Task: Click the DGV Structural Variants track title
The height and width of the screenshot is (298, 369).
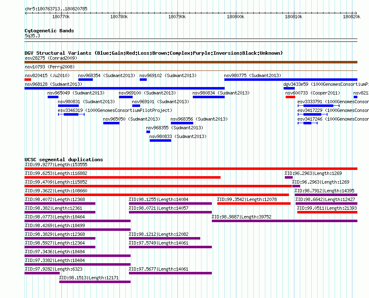Action: pyautogui.click(x=154, y=53)
